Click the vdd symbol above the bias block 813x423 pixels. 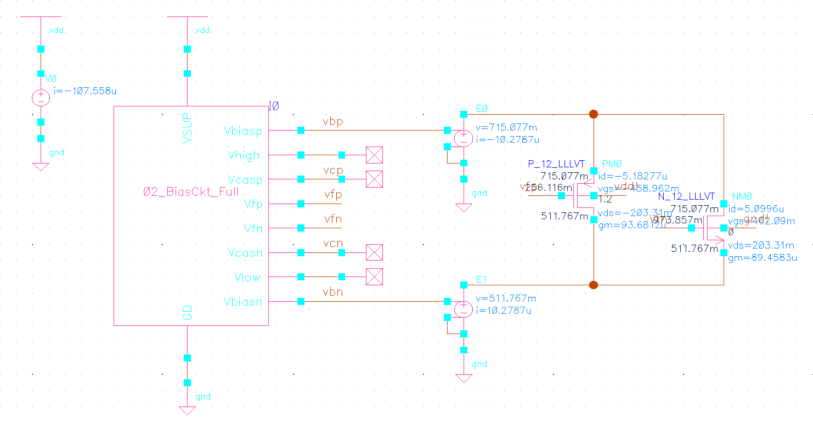click(x=187, y=16)
